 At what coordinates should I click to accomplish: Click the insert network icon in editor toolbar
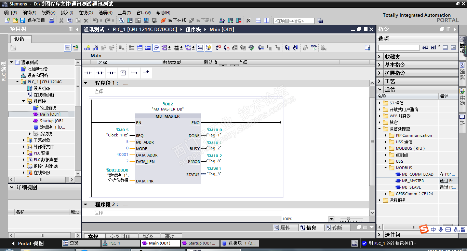pyautogui.click(x=88, y=48)
